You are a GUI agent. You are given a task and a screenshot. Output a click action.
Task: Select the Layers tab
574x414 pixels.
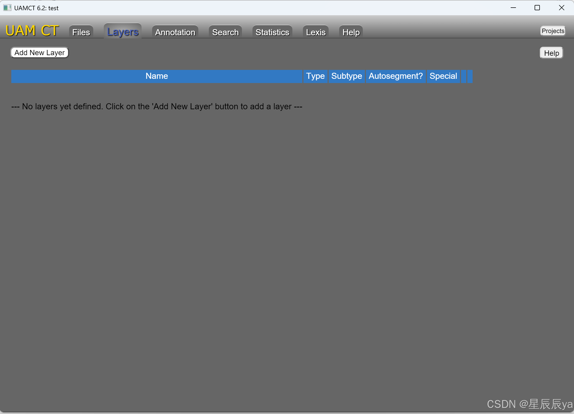[x=122, y=32]
